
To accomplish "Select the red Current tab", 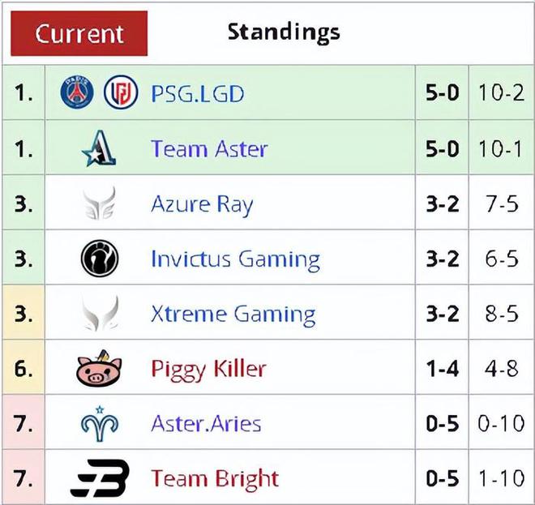I will [x=79, y=33].
